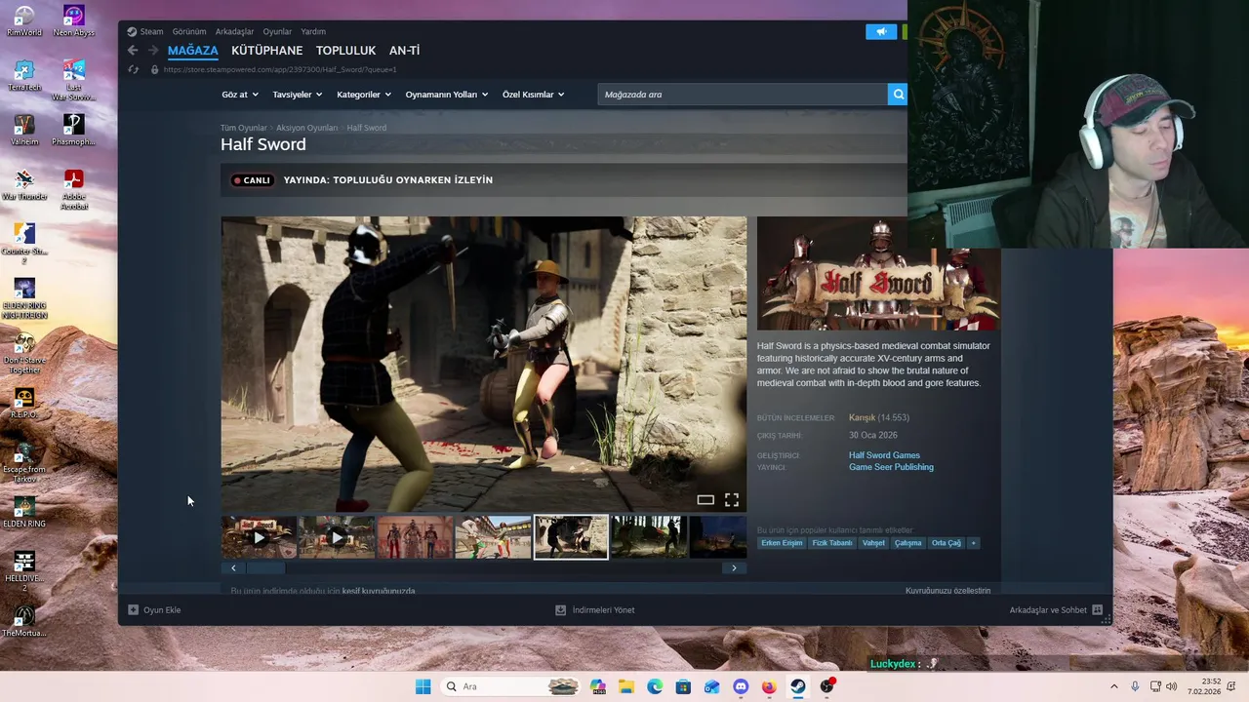This screenshot has width=1249, height=702.
Task: Open Valheim desktop shortcut
Action: point(24,131)
